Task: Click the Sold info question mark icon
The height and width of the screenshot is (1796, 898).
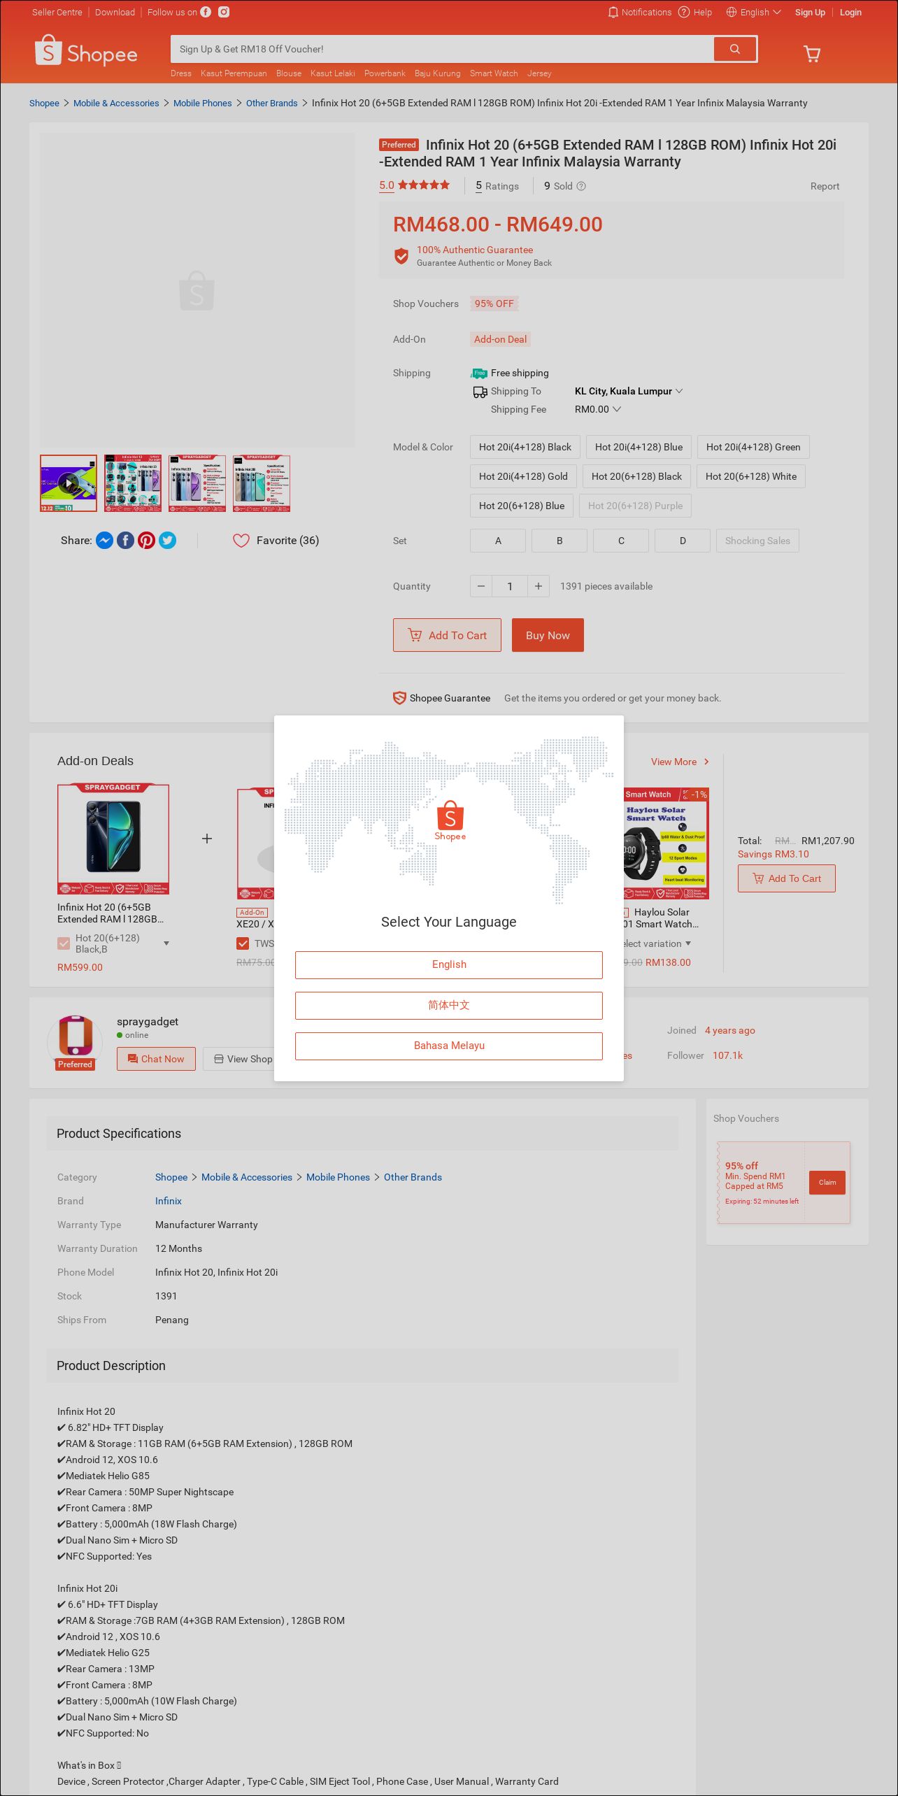Action: [581, 186]
